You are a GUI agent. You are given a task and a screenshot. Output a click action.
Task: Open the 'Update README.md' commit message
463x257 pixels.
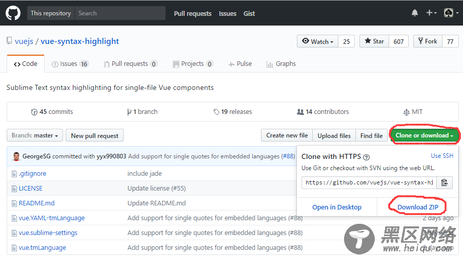(156, 203)
